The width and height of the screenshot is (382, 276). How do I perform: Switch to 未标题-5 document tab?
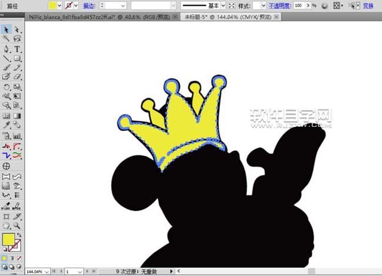click(x=228, y=17)
